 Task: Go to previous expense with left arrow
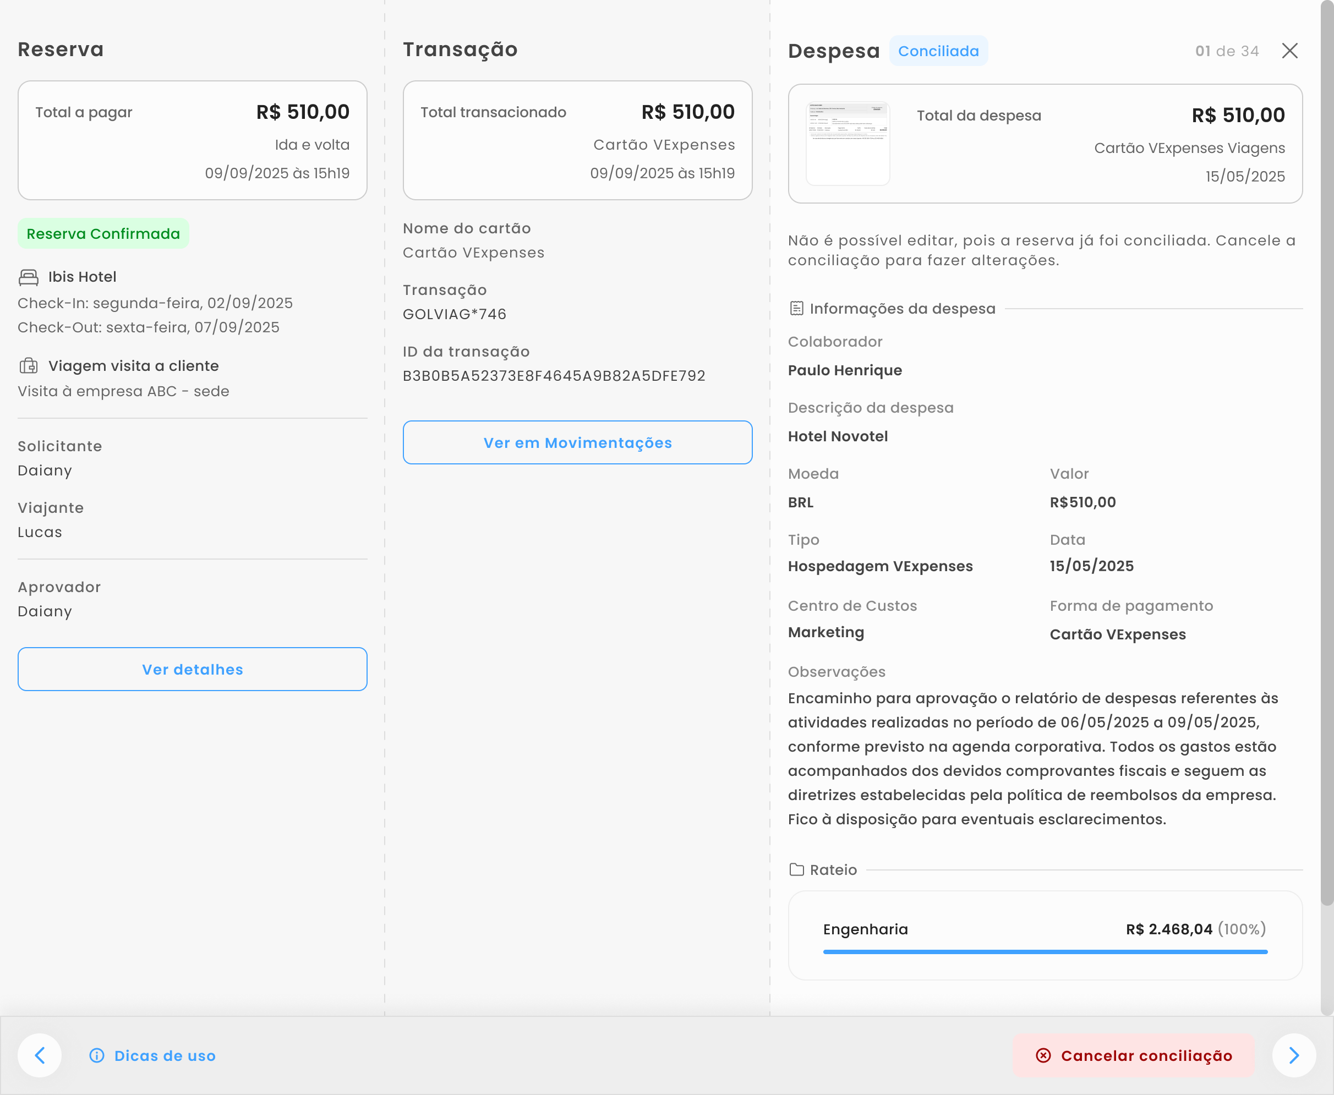click(x=40, y=1055)
